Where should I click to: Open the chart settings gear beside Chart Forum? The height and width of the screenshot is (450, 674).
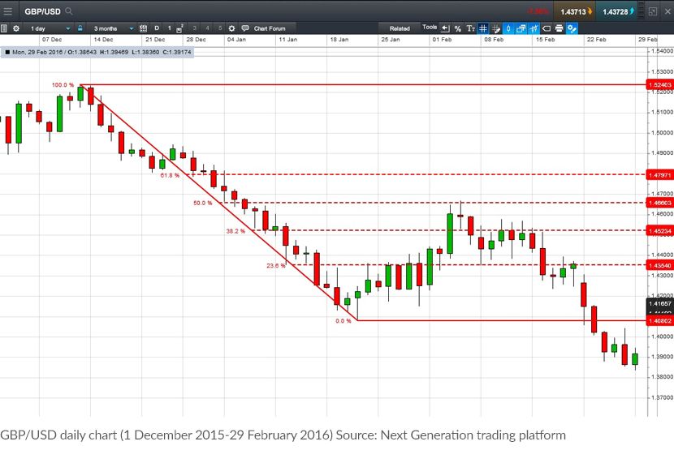pos(231,28)
